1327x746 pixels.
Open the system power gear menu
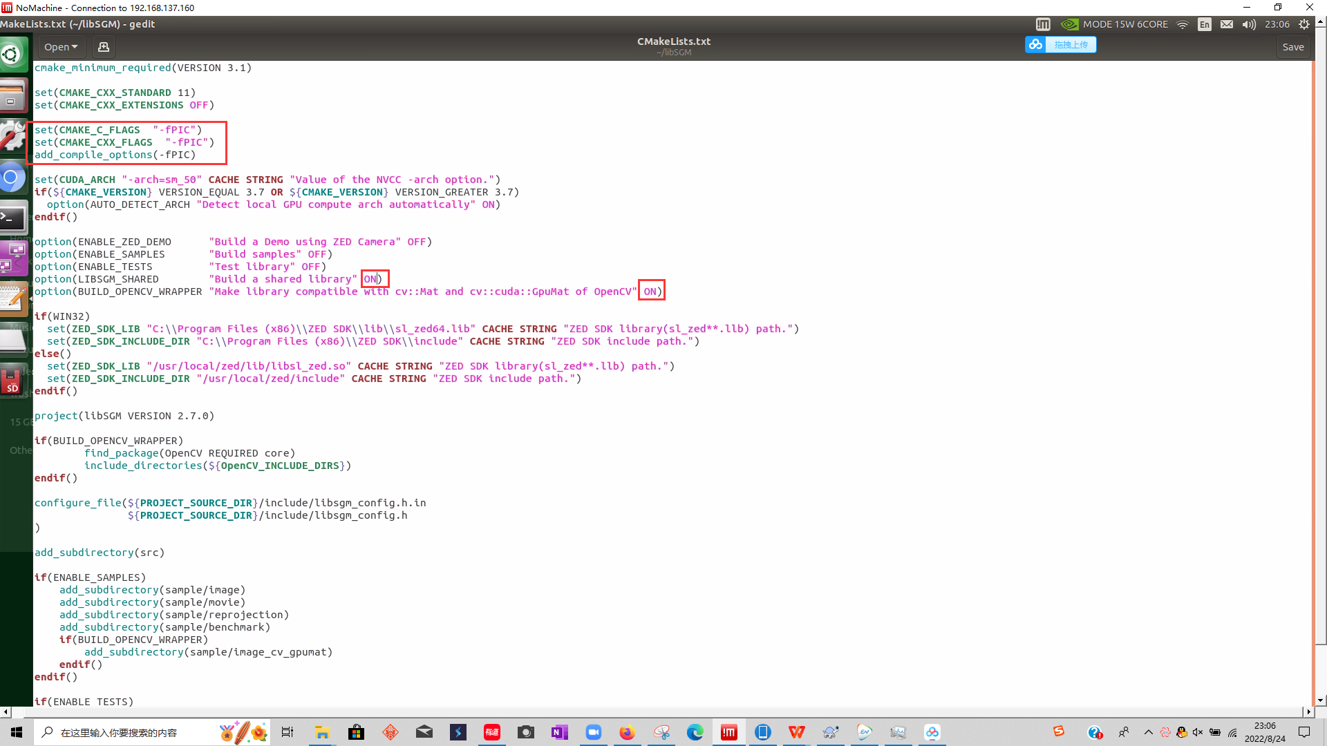(1304, 24)
